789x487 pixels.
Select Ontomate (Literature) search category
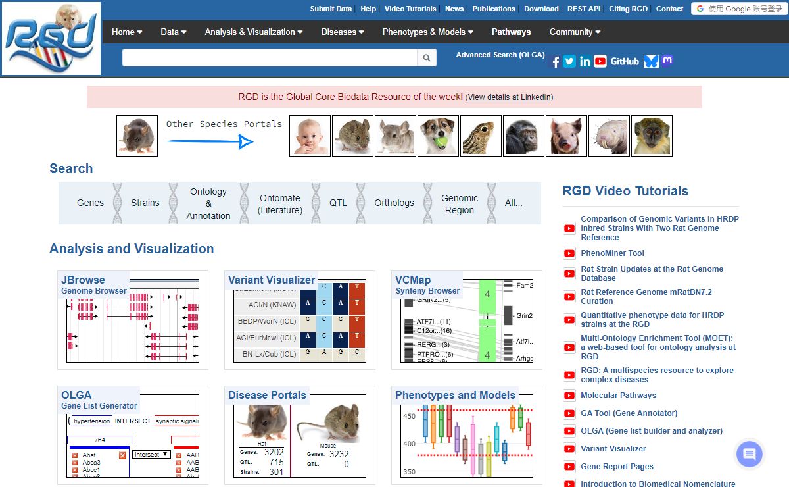pyautogui.click(x=280, y=204)
